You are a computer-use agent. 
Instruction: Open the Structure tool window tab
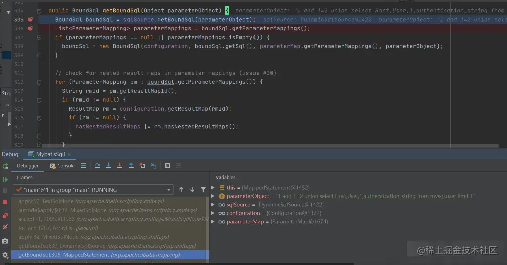coord(6,93)
